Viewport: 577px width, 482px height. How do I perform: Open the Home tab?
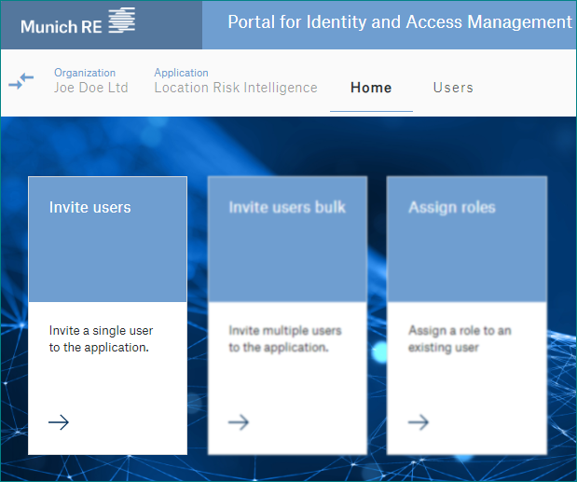pos(371,88)
